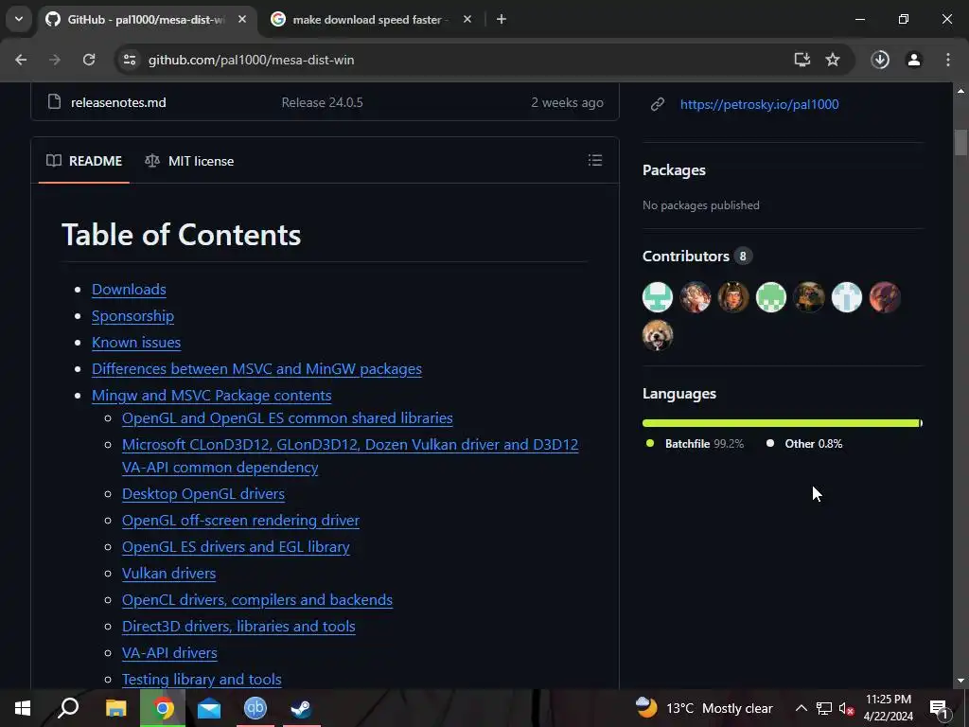This screenshot has height=727, width=969.
Task: Open the fifth contributor avatar
Action: 809,297
